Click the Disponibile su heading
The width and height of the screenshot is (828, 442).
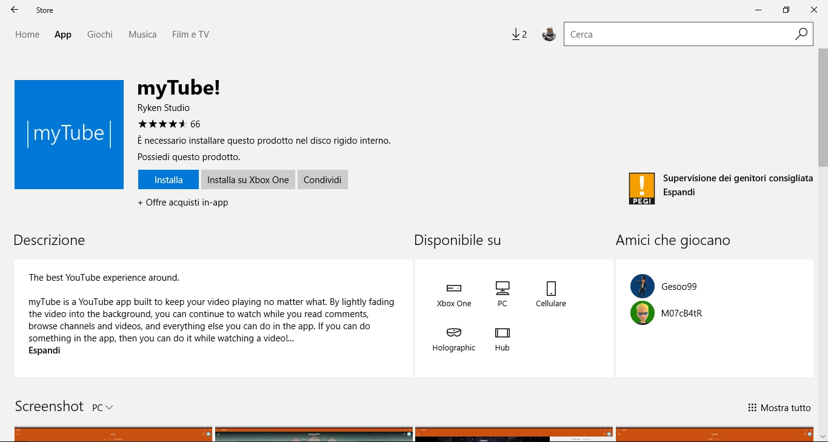click(x=458, y=240)
